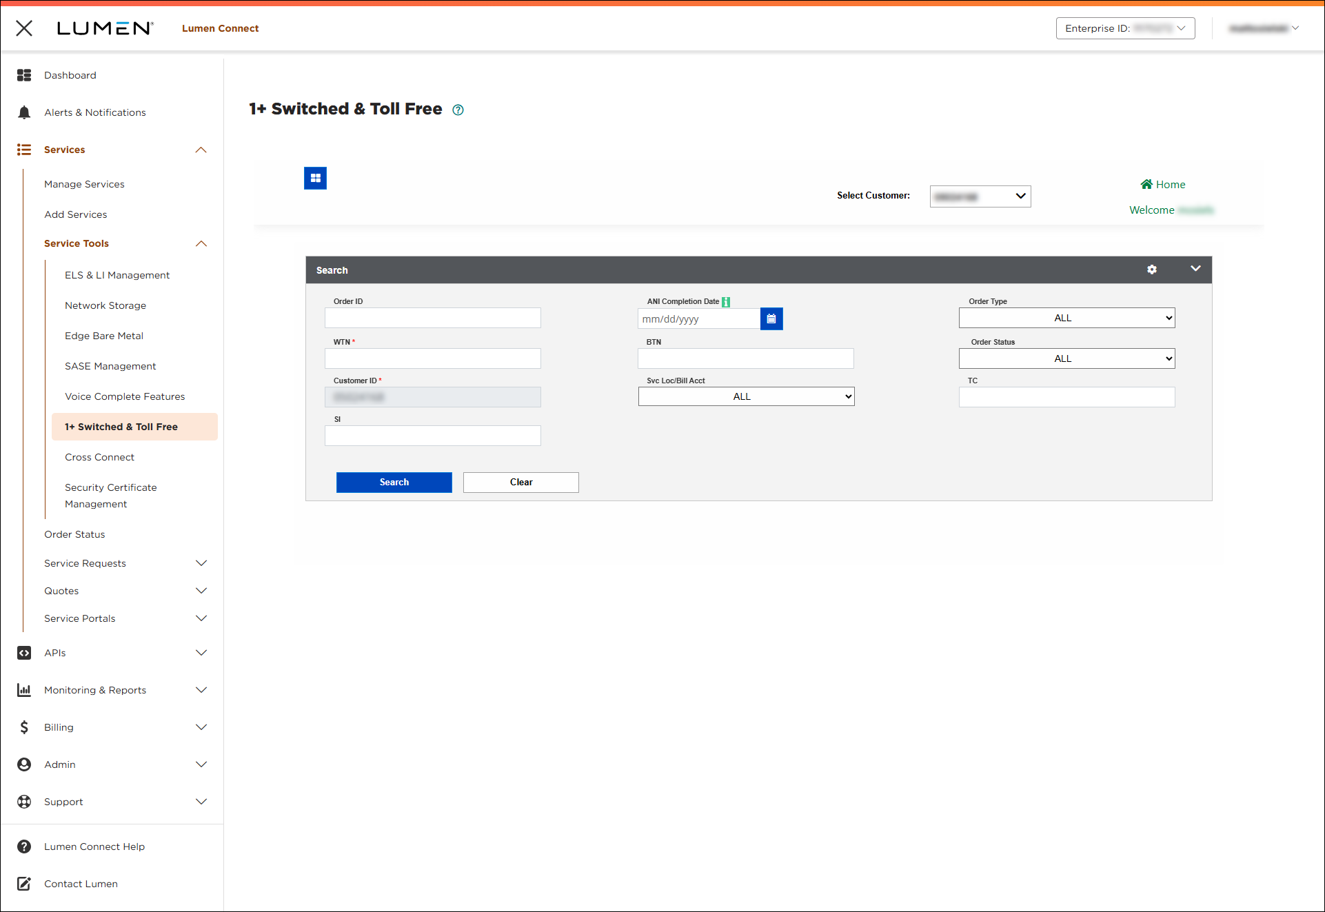1325x912 pixels.
Task: Click the Contact Lumen edit icon
Action: [x=24, y=884]
